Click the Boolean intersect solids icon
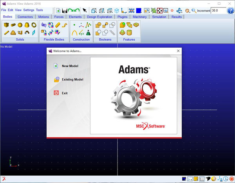Screen dimensions: 235x183 click(x=112, y=25)
